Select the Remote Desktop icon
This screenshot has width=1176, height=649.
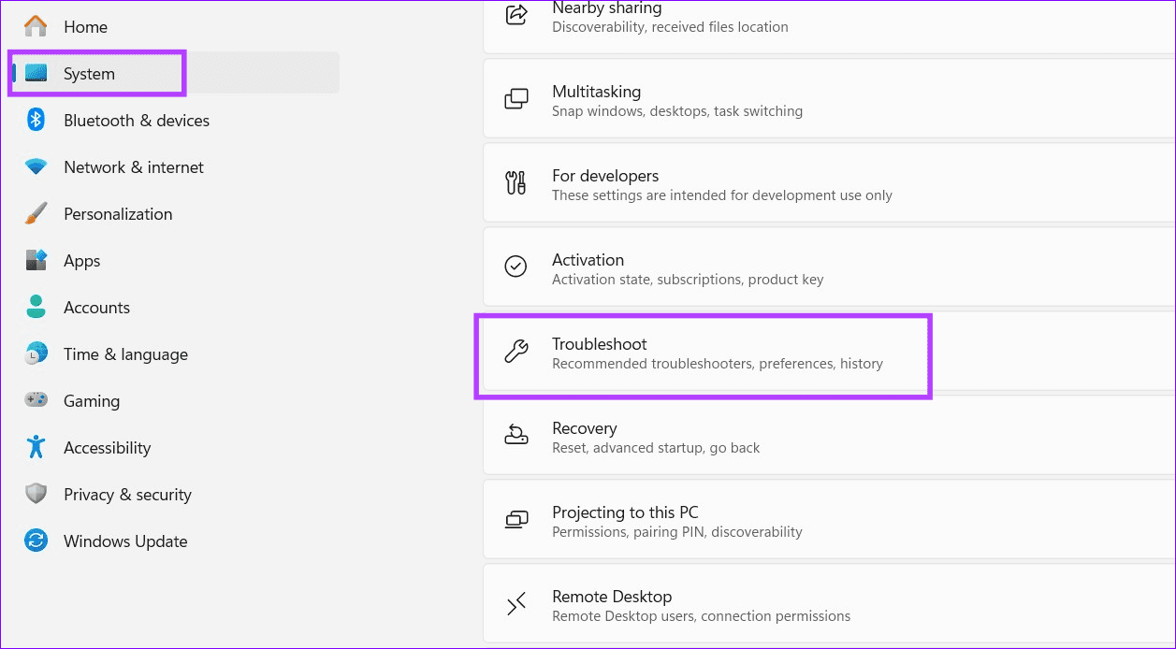coord(516,603)
